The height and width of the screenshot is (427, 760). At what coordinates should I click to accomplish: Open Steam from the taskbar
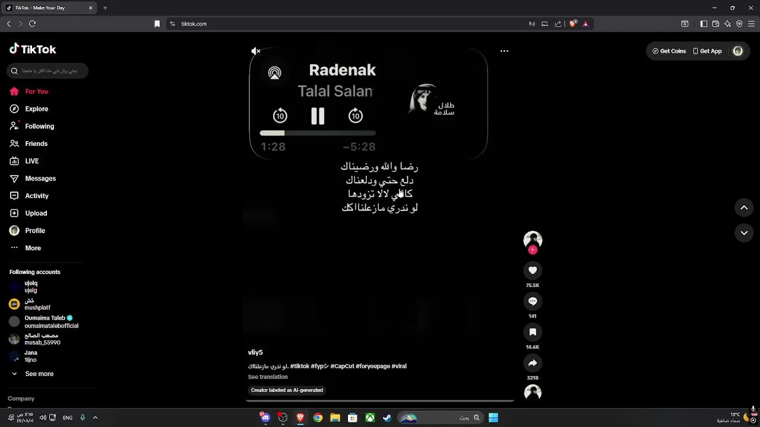click(x=387, y=418)
